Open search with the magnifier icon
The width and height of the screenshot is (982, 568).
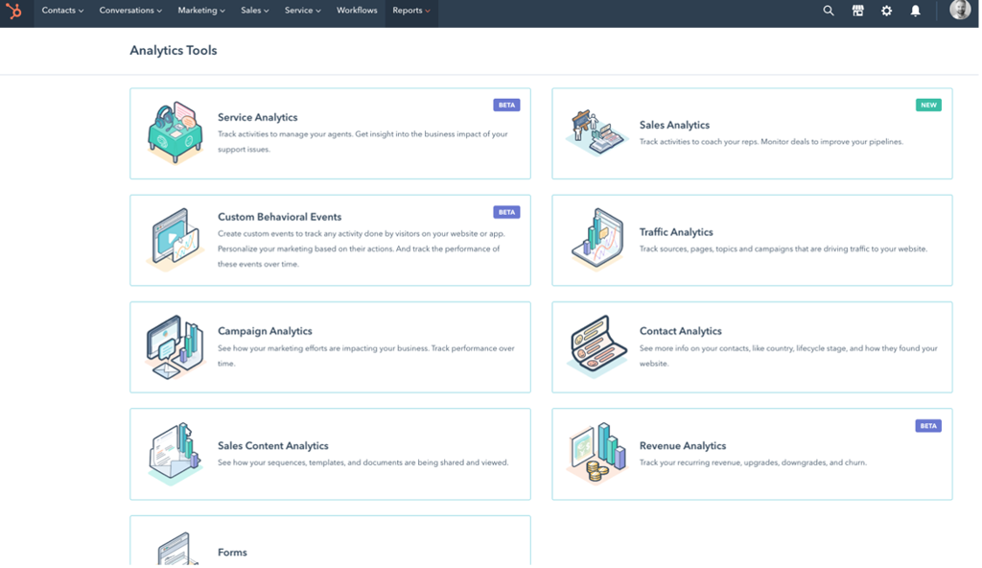(829, 11)
